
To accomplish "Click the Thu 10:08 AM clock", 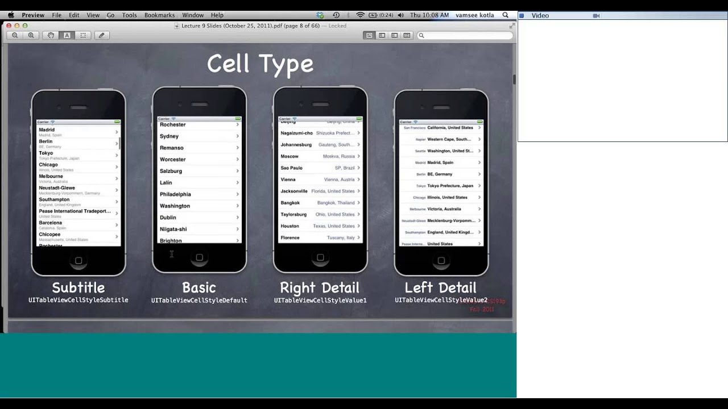I will (x=429, y=15).
